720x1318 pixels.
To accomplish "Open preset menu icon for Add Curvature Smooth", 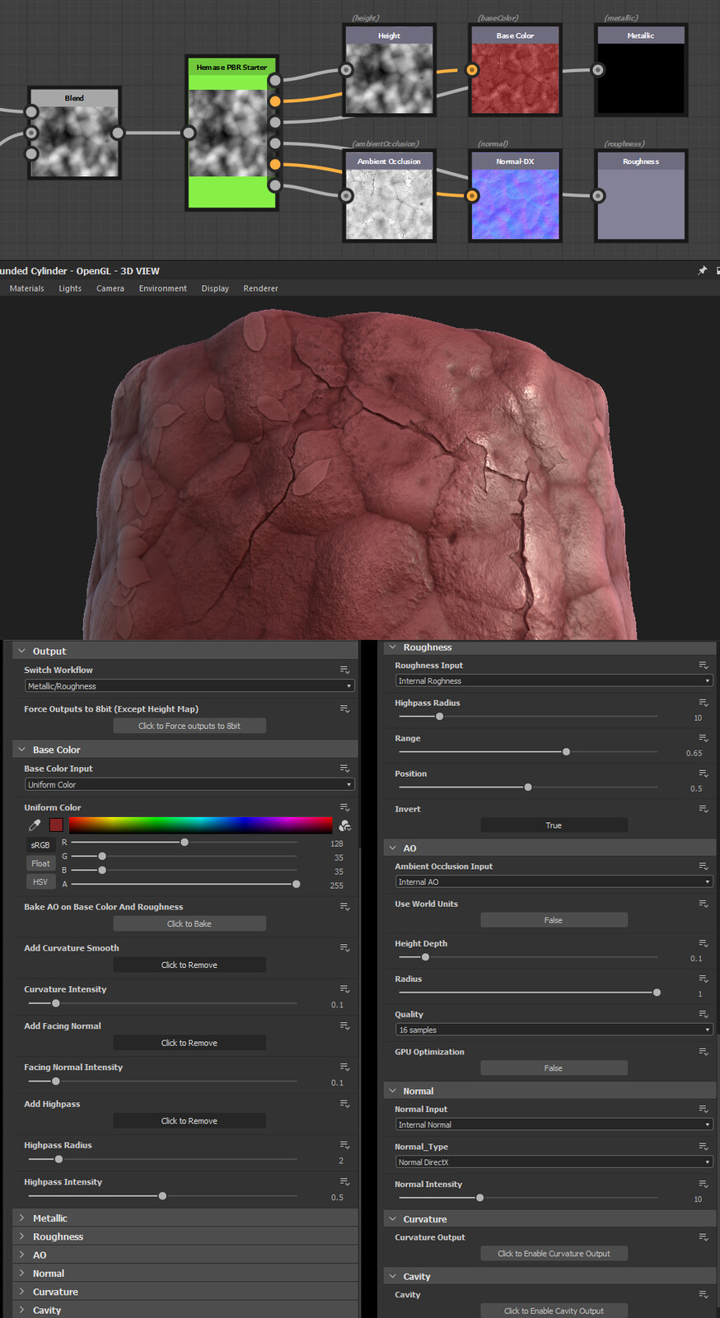I will pyautogui.click(x=344, y=948).
